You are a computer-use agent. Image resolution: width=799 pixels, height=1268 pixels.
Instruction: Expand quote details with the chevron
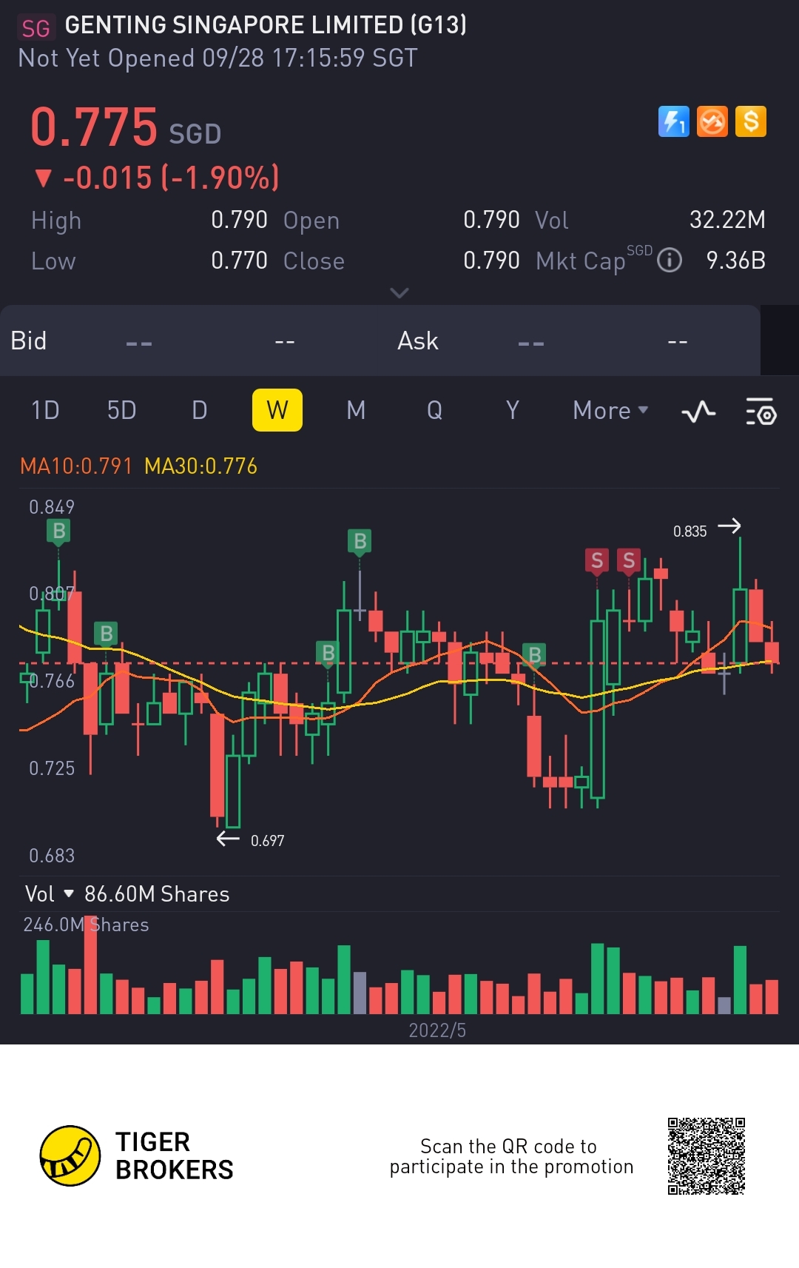tap(399, 293)
